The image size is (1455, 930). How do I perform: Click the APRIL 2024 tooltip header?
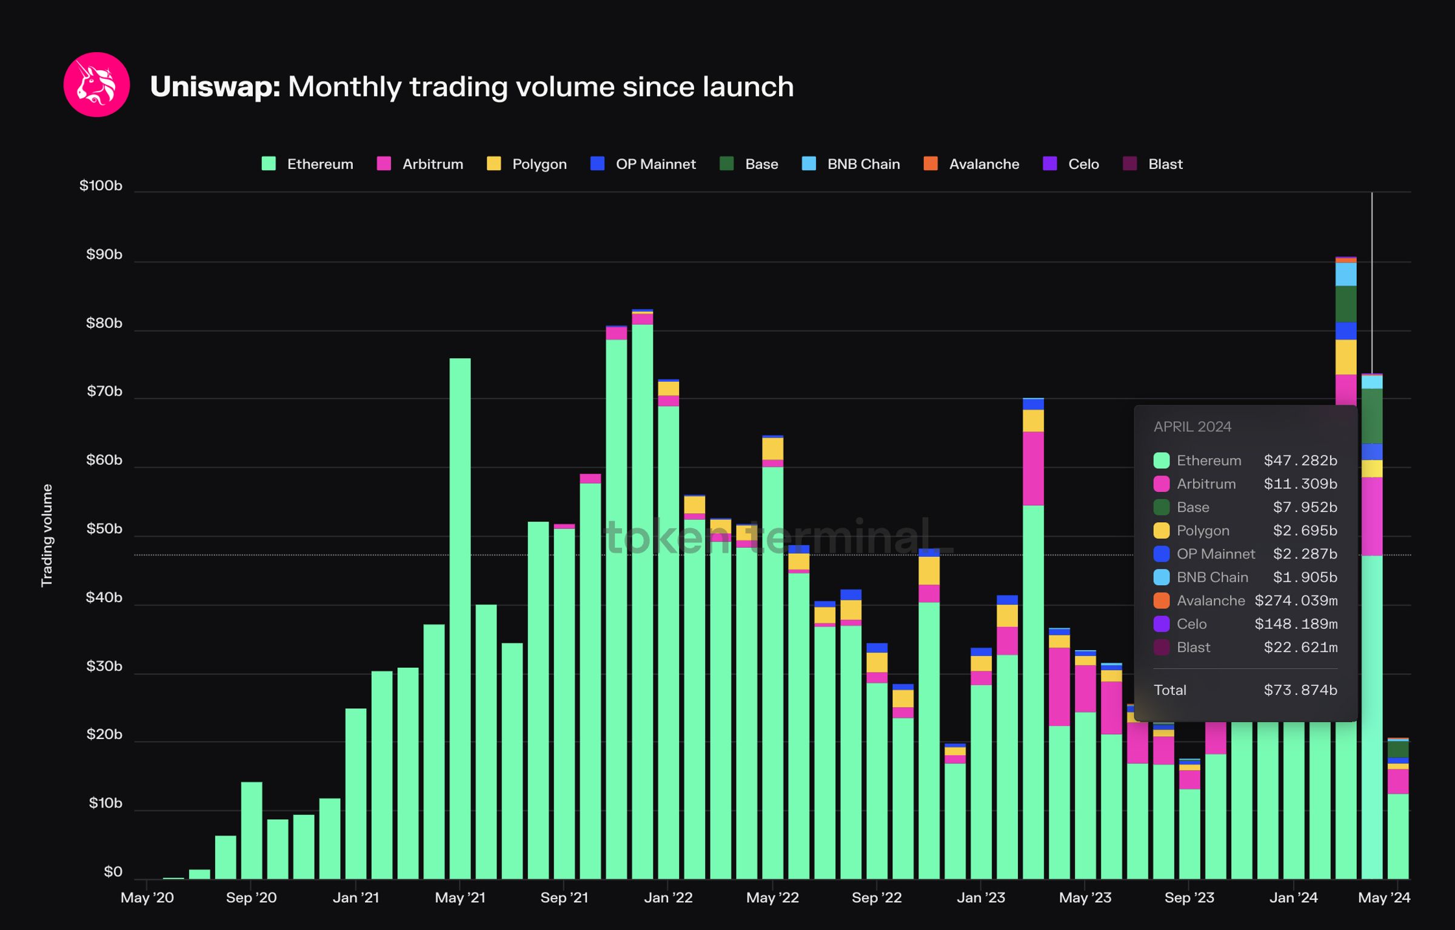click(x=1192, y=427)
